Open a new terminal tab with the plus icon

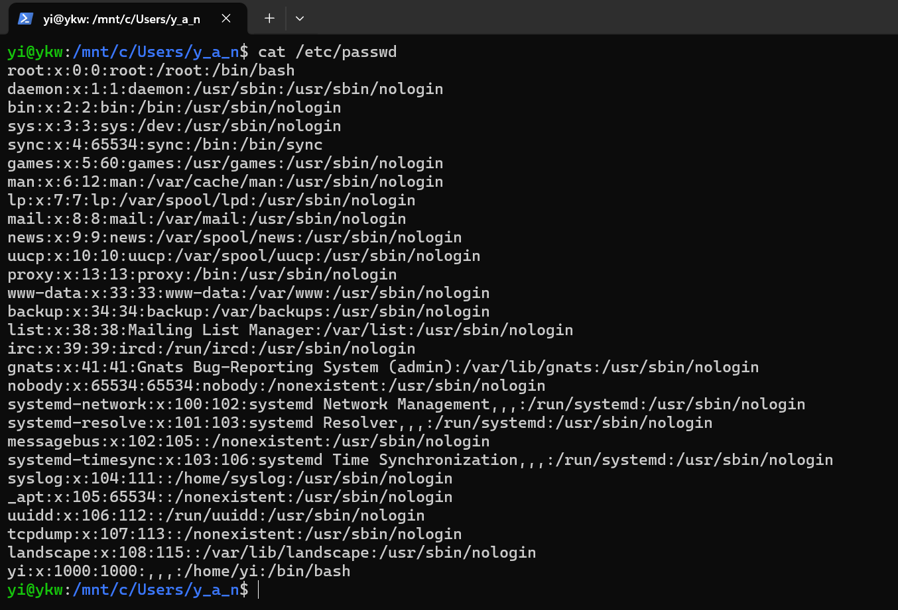click(269, 19)
